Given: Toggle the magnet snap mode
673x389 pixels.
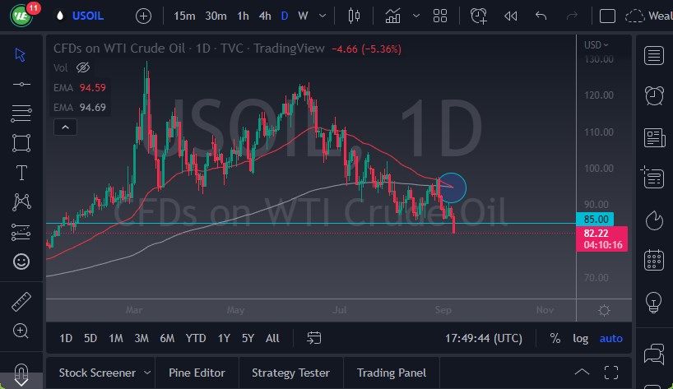Looking at the screenshot, I should click(21, 374).
